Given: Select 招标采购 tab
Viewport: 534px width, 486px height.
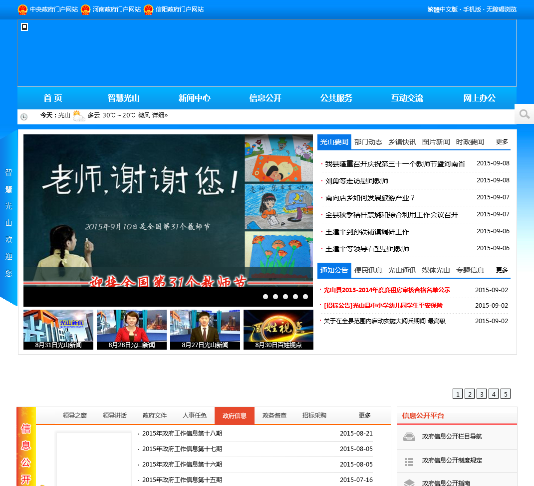Looking at the screenshot, I should click(314, 416).
